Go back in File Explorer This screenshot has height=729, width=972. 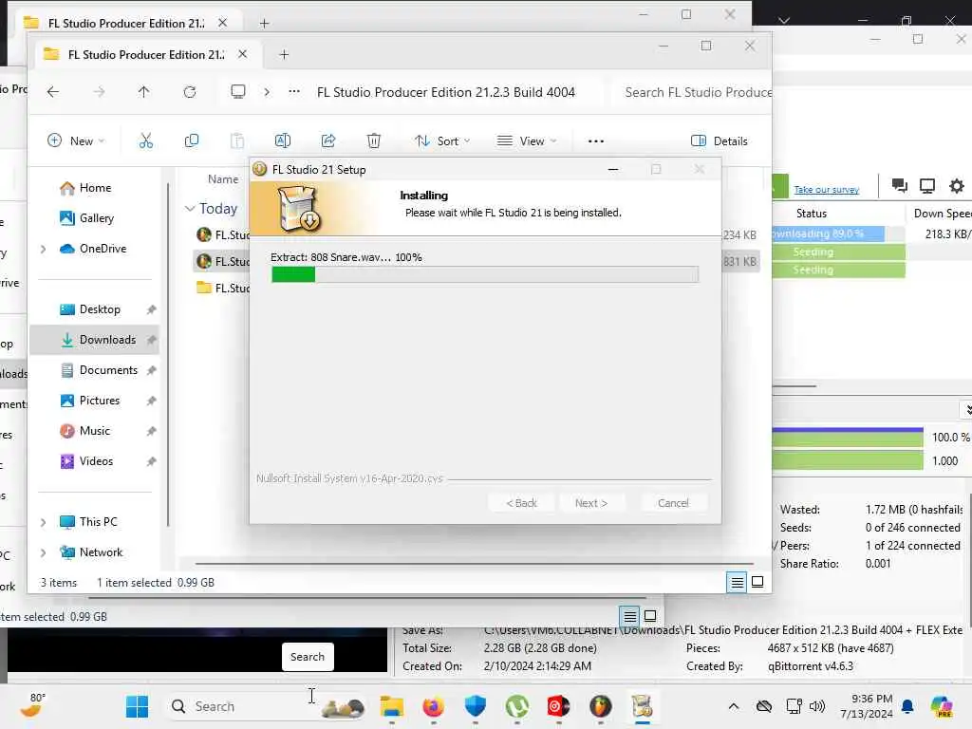pyautogui.click(x=53, y=92)
